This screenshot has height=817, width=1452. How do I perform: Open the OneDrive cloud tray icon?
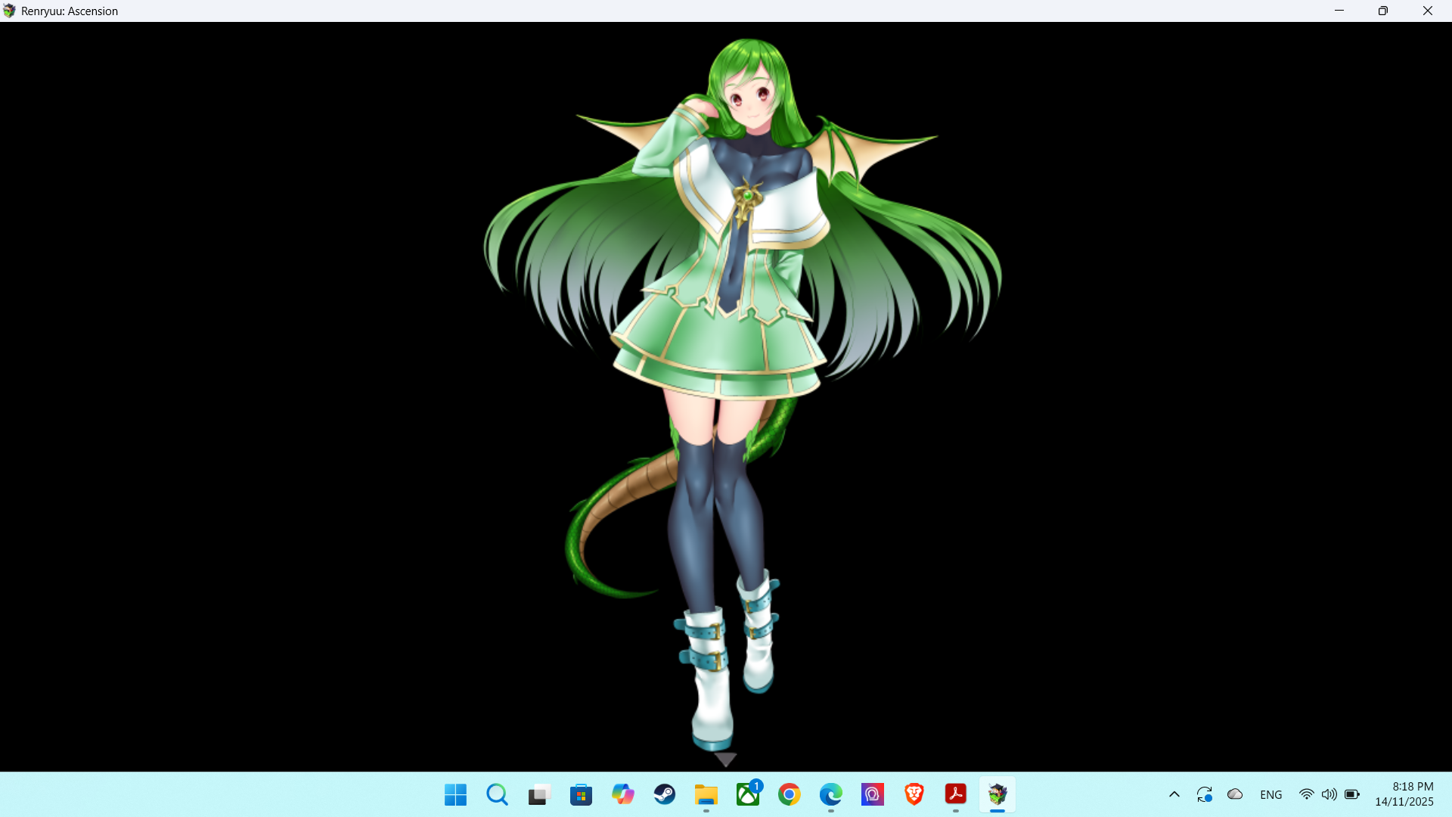point(1235,794)
